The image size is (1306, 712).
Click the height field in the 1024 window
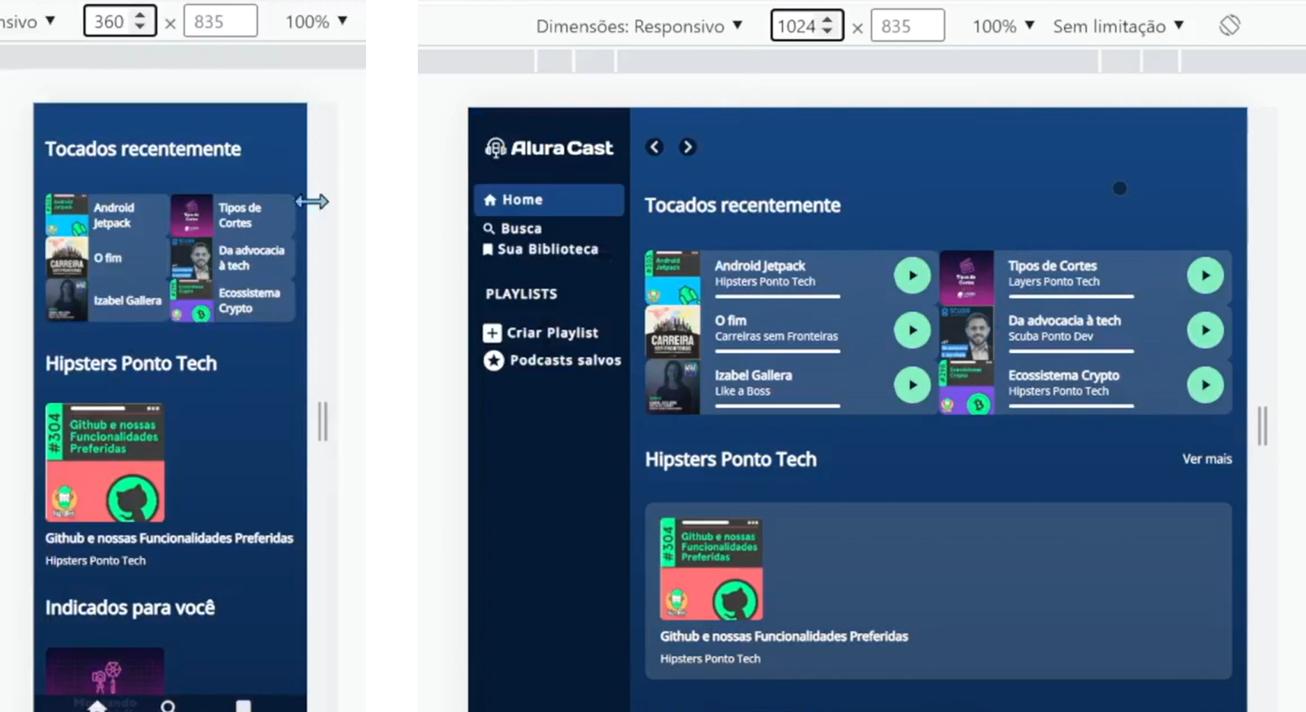(x=907, y=26)
